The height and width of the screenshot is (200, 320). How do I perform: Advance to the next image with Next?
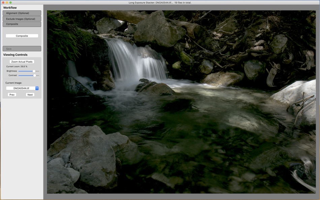pyautogui.click(x=30, y=94)
